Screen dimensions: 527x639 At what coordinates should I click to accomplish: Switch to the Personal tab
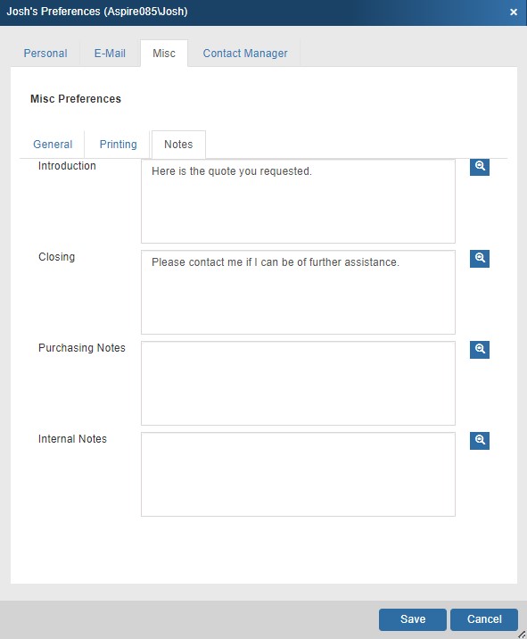tap(45, 54)
